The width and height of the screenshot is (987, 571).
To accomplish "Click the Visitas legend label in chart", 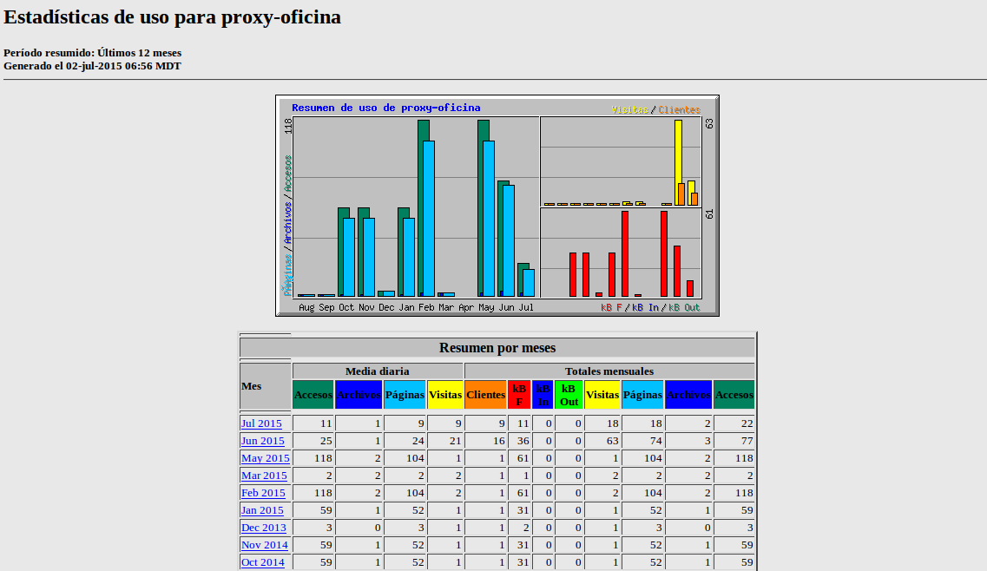I will [x=629, y=109].
